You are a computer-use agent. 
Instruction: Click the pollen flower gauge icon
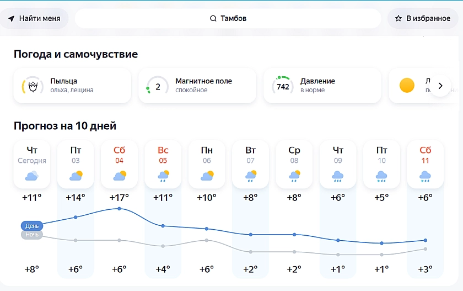pyautogui.click(x=32, y=86)
